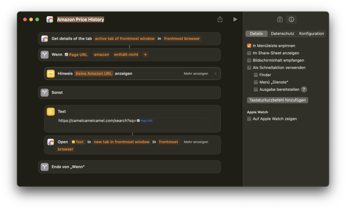
Task: Click 'Get details of the tab' label
Action: coord(72,39)
